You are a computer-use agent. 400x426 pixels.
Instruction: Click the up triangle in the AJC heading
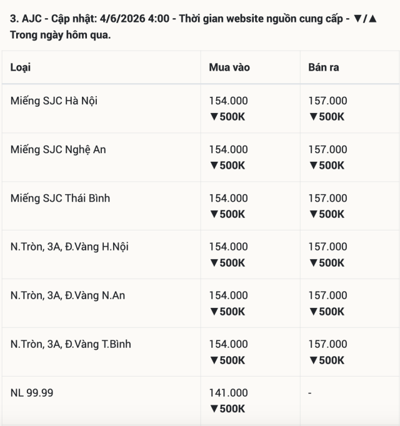click(372, 19)
